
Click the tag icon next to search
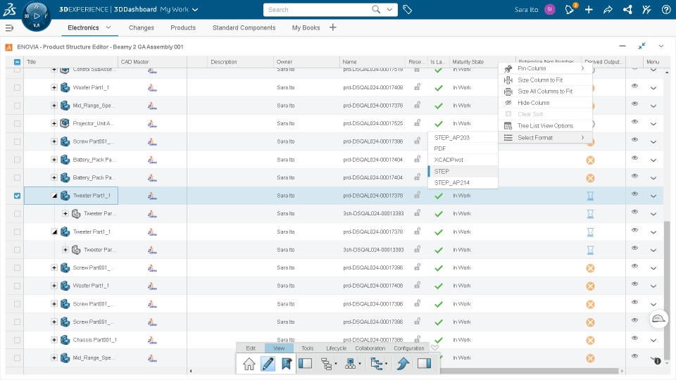pyautogui.click(x=407, y=9)
